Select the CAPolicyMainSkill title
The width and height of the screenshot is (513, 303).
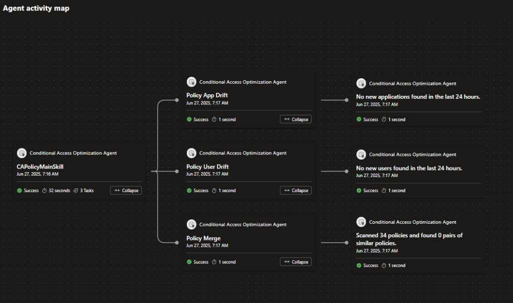[x=40, y=167]
